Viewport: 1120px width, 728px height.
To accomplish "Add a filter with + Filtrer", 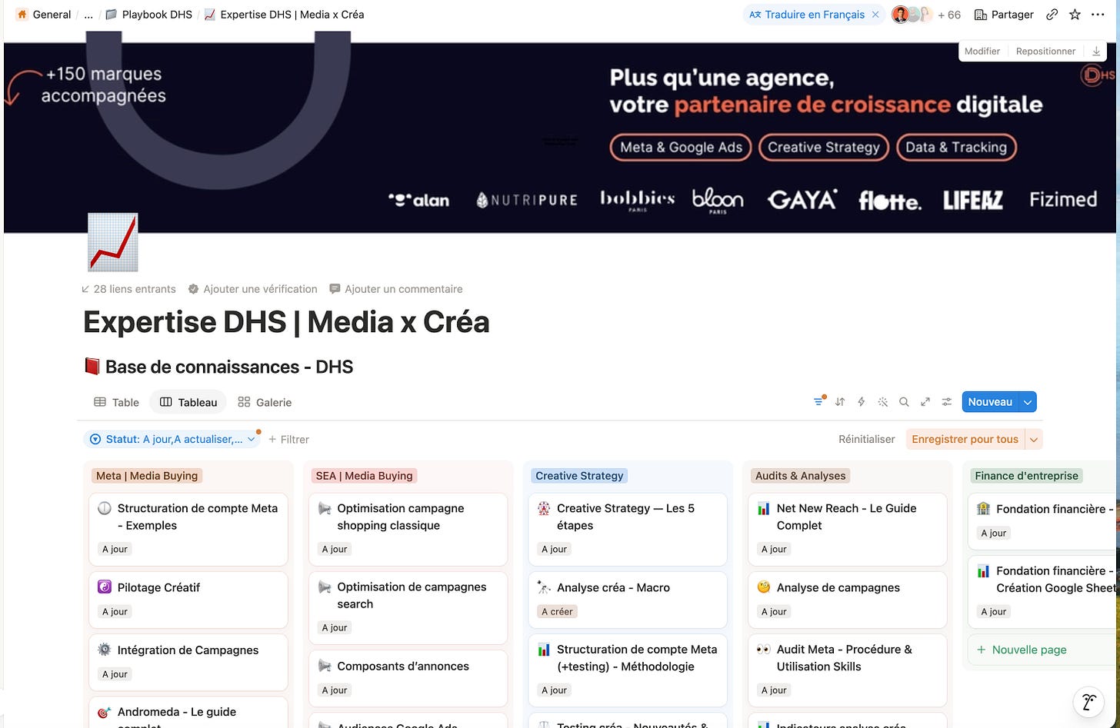I will pos(288,439).
